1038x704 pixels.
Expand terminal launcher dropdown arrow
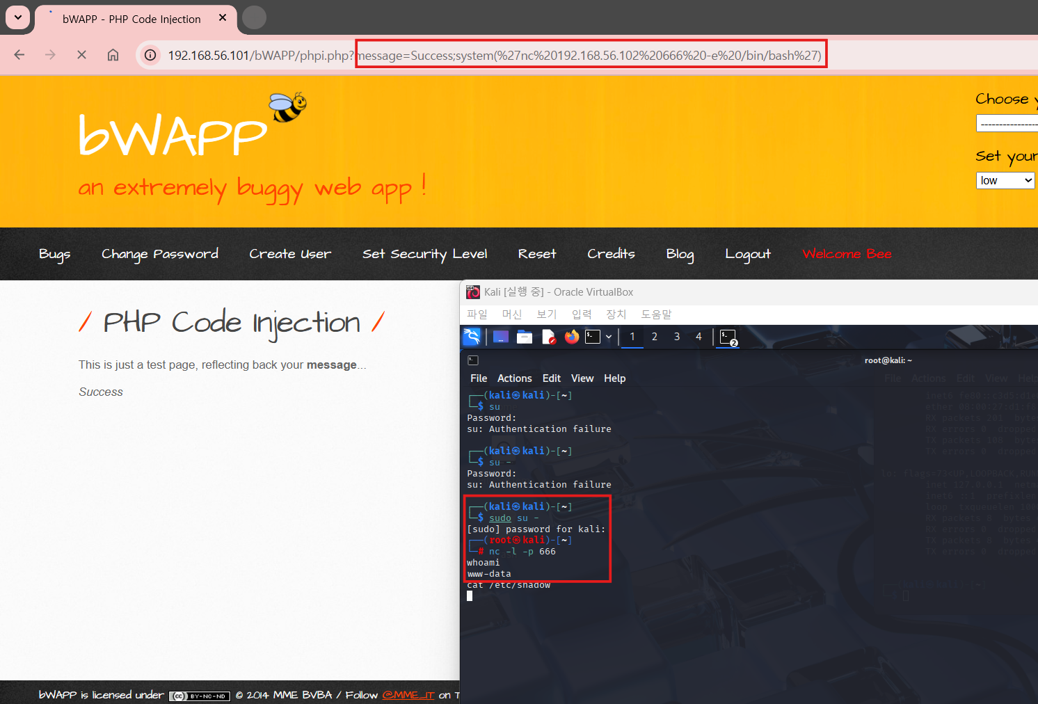click(x=609, y=337)
